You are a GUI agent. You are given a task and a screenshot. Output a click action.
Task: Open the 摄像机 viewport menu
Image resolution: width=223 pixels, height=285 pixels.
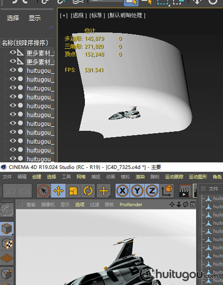coord(48,205)
